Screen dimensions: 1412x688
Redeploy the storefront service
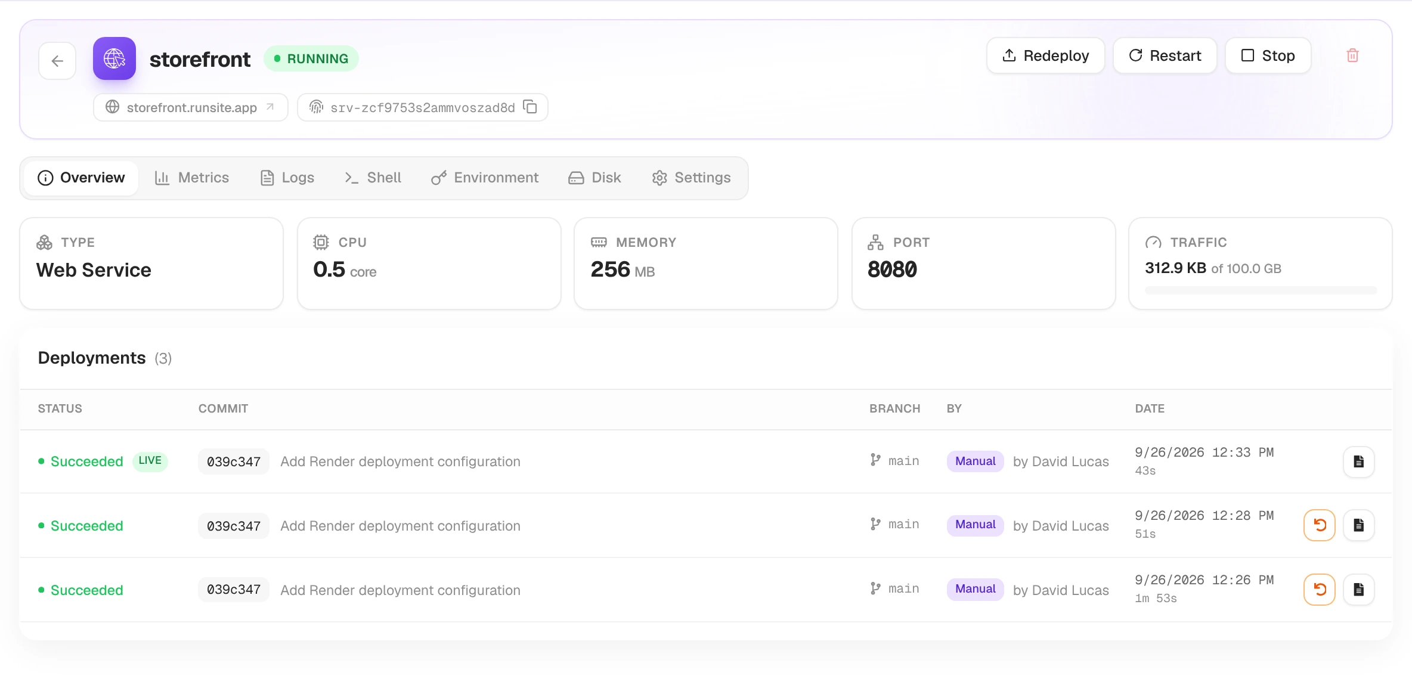(x=1045, y=55)
